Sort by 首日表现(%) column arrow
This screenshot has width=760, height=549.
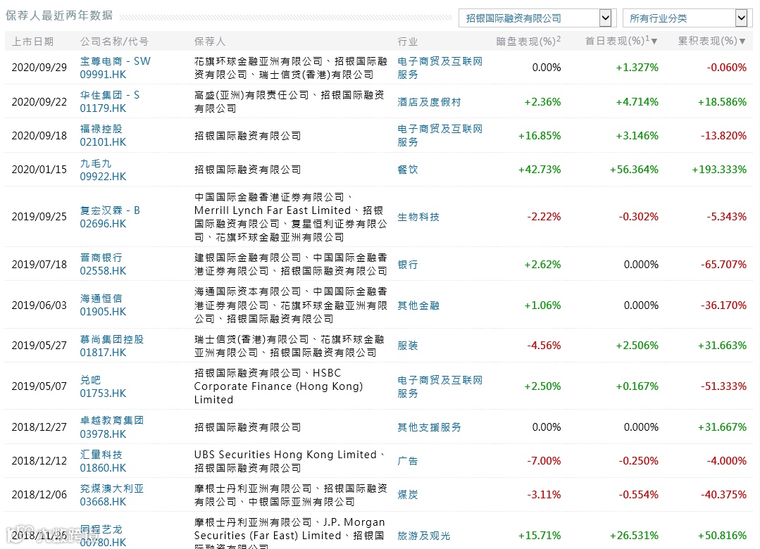coord(654,42)
